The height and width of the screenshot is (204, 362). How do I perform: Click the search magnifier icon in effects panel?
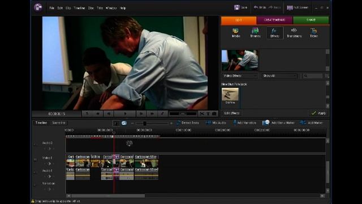305,76
